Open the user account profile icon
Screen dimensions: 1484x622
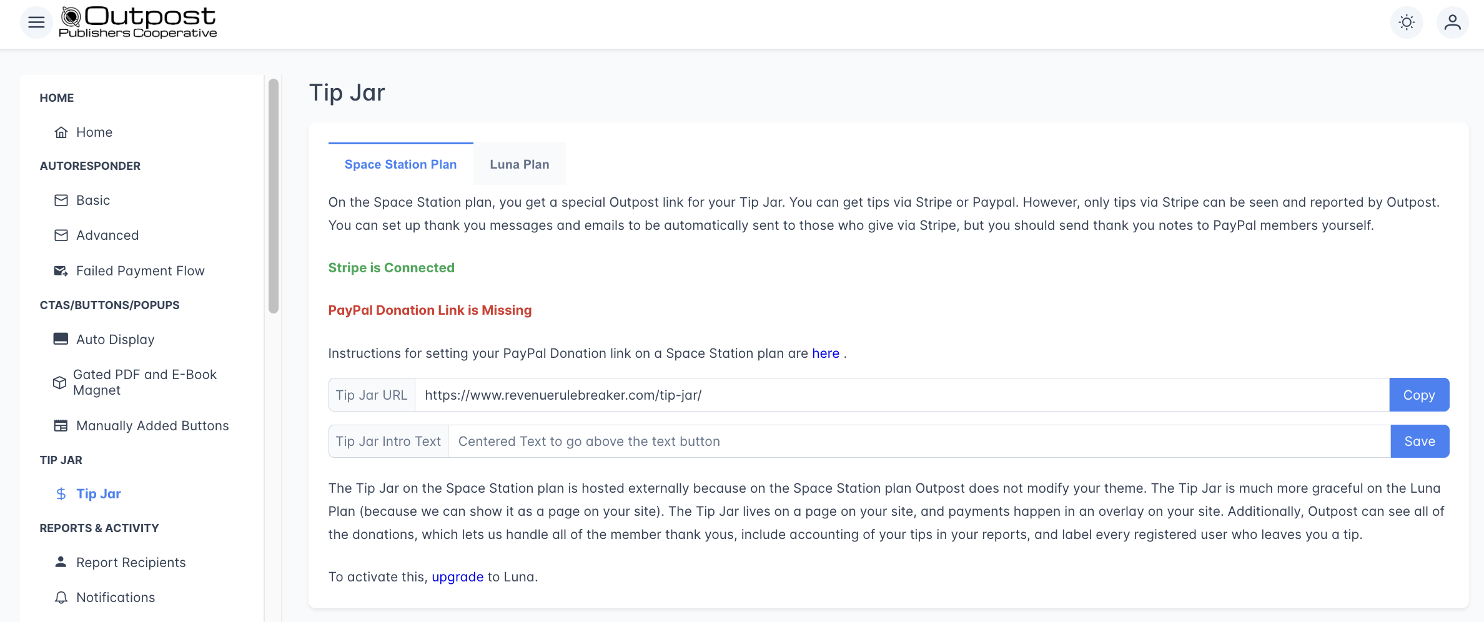point(1452,22)
